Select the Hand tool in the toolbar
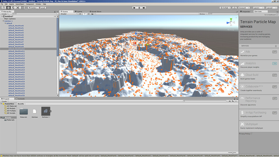 pos(4,8)
